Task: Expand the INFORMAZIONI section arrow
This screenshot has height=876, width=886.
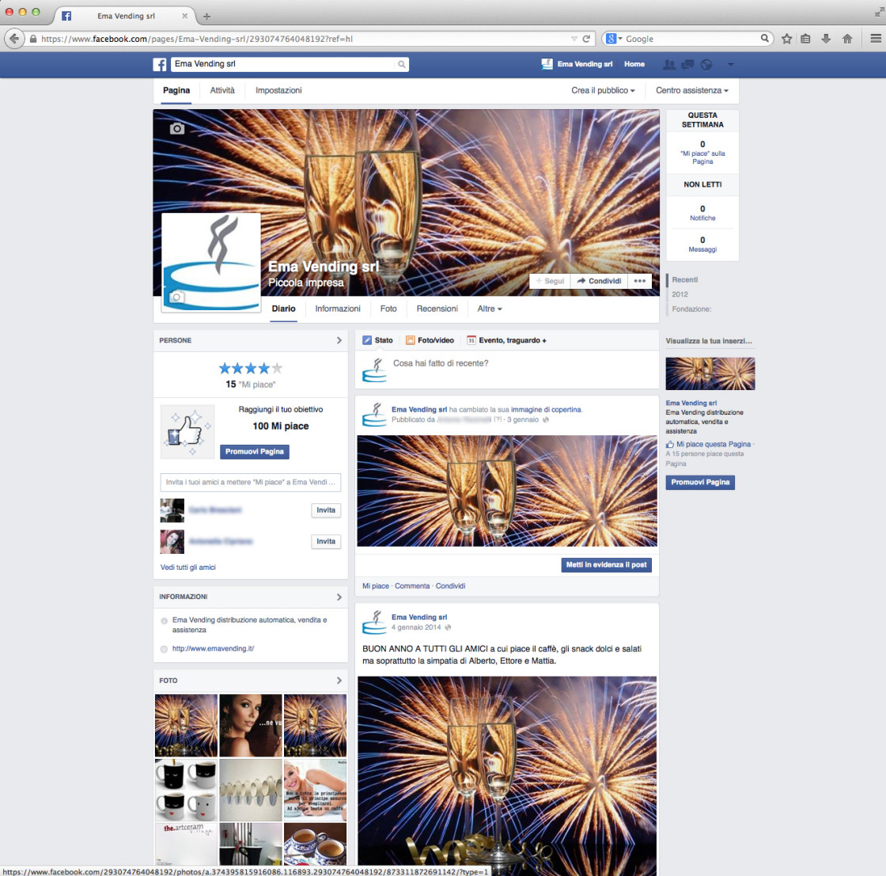Action: click(x=339, y=597)
